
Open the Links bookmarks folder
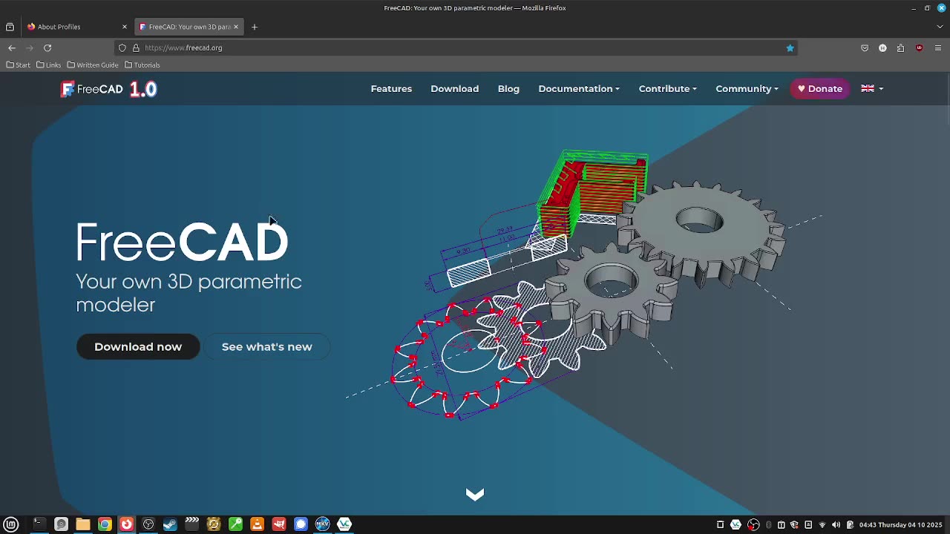(x=49, y=65)
